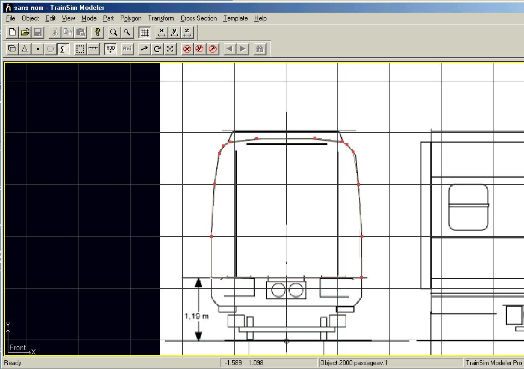Open the Template menu

tap(235, 18)
